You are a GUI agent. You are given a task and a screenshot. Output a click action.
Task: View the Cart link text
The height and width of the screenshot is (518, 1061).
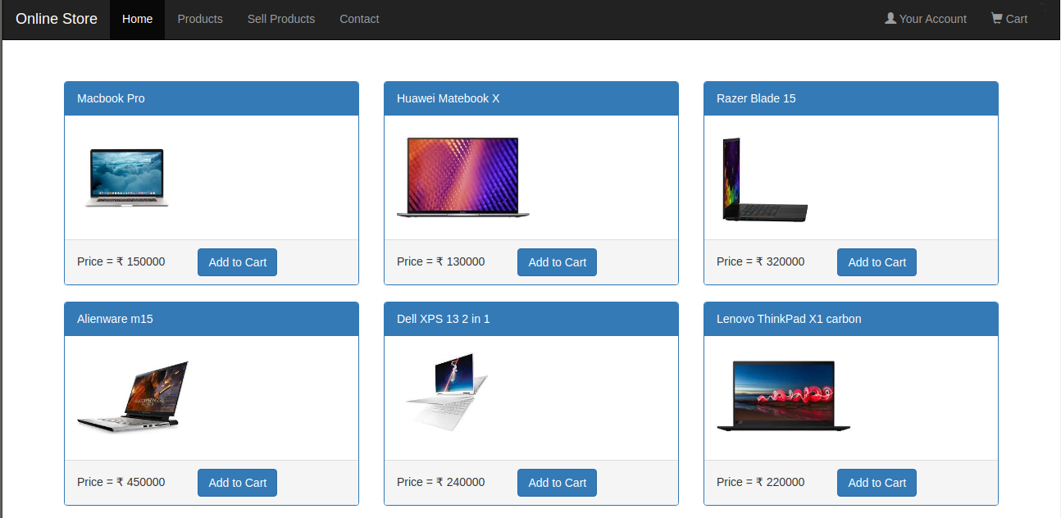pyautogui.click(x=1017, y=19)
